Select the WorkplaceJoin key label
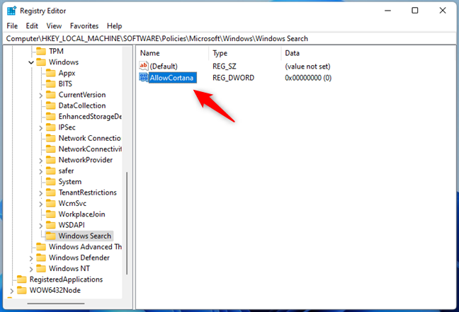 tap(81, 214)
